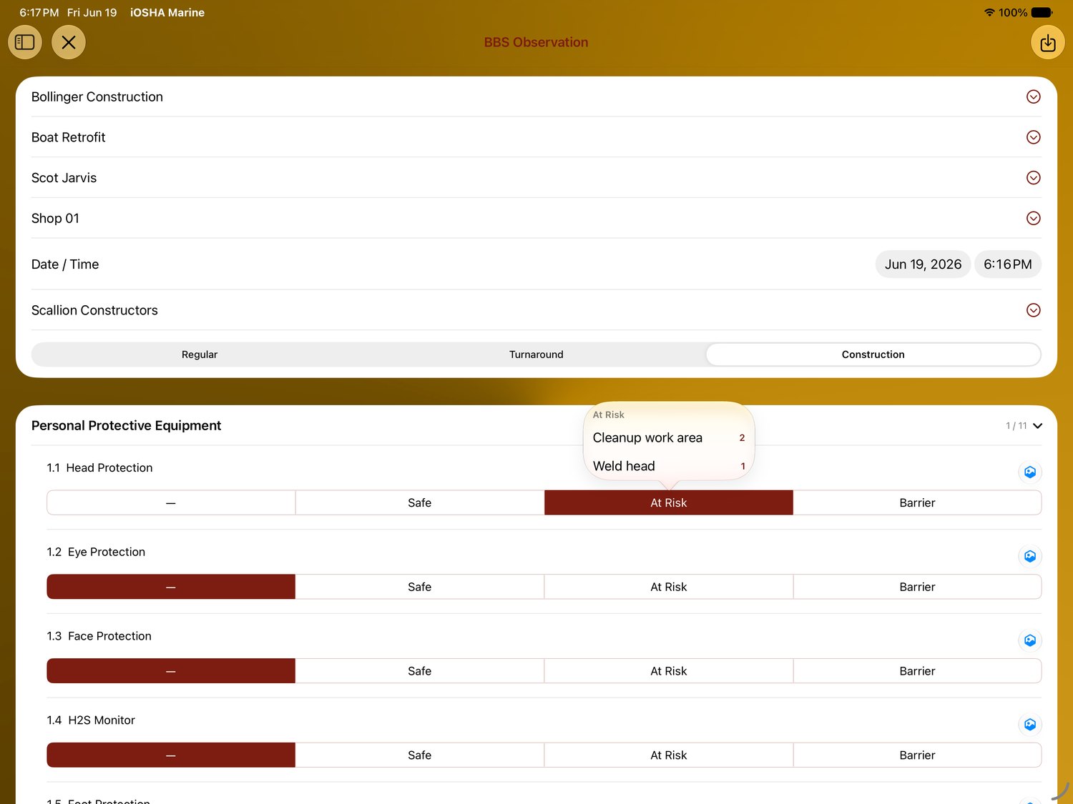The image size is (1073, 804).
Task: Open the Eye Protection info icon
Action: 1030,556
